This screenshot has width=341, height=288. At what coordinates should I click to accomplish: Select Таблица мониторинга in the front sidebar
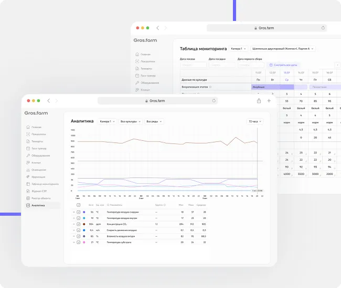(45, 184)
